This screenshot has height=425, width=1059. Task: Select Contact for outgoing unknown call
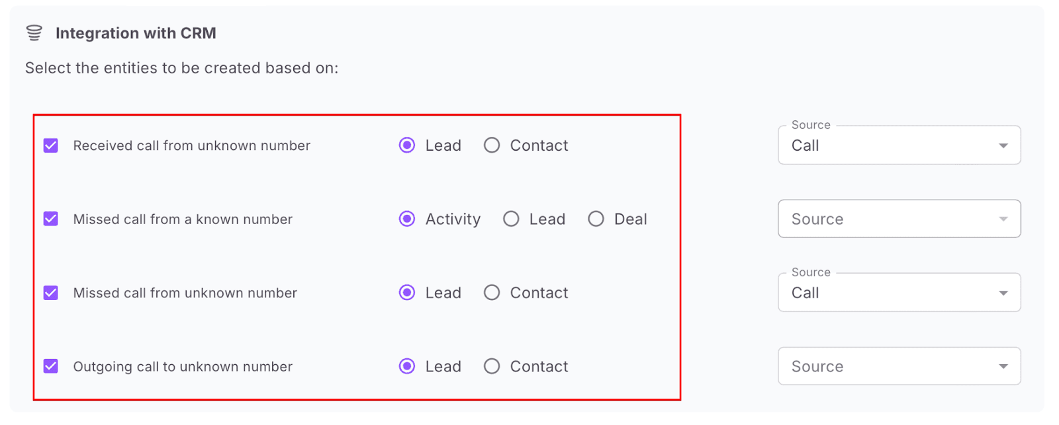pyautogui.click(x=492, y=366)
